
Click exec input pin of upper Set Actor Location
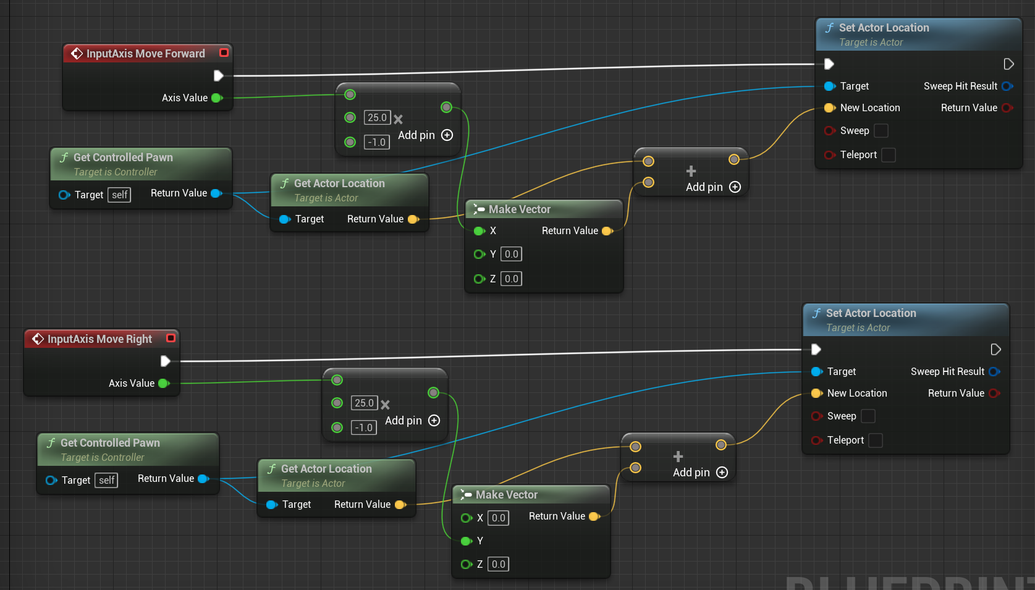point(829,64)
